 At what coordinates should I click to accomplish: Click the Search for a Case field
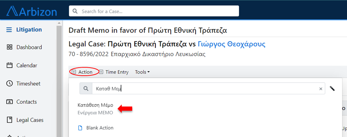tap(154, 11)
